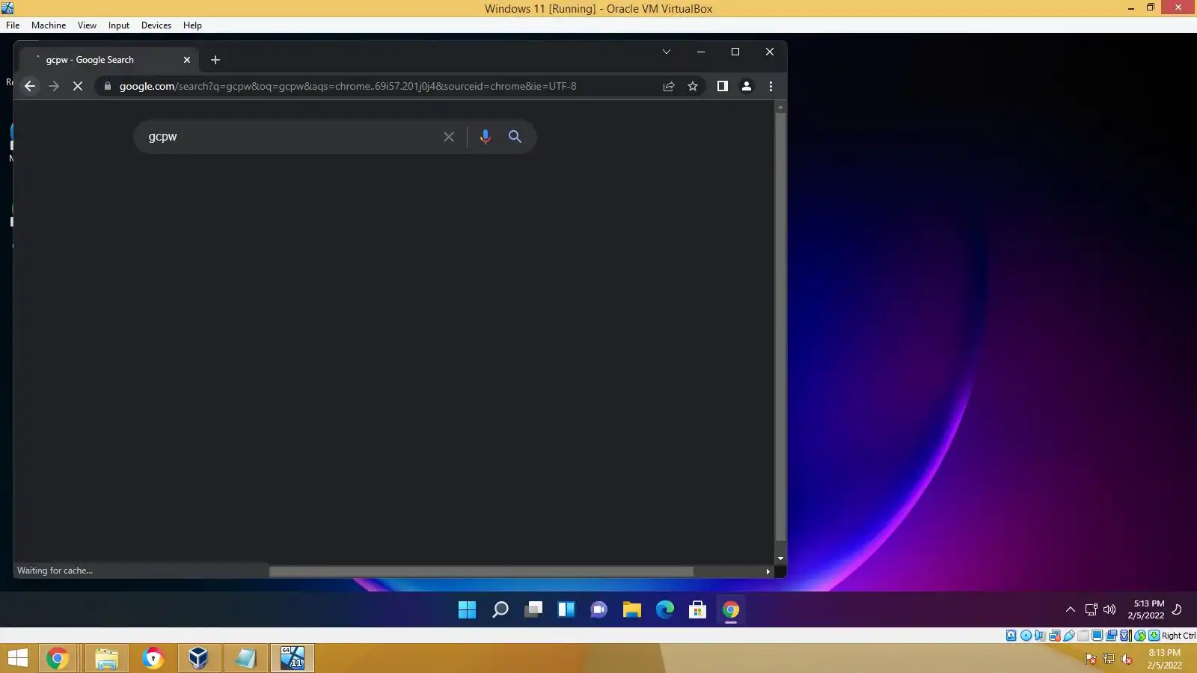Click the guest volume speaker icon
This screenshot has width=1197, height=673.
click(1109, 609)
